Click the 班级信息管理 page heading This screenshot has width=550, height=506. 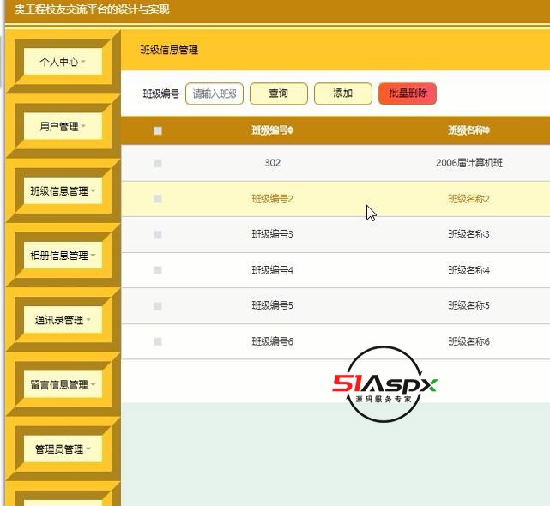[169, 50]
